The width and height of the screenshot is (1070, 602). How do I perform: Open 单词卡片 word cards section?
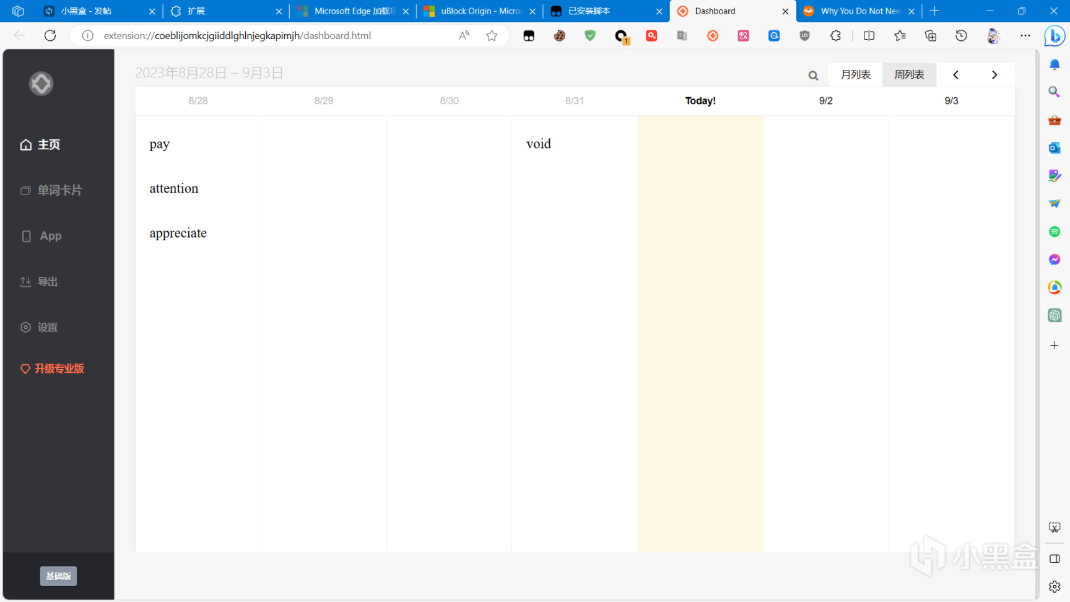(51, 190)
